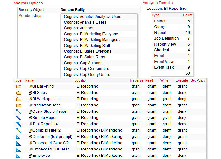Select 'Cognos: BI Marketing Staff' membership
Screen dimensions: 221x159
click(87, 46)
